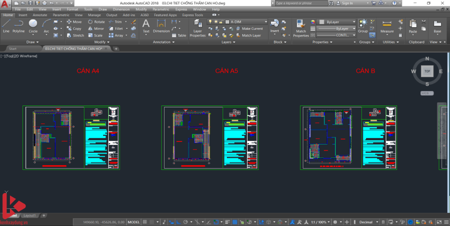450x226 pixels.
Task: Select the Mirror tool
Action: [96, 28]
